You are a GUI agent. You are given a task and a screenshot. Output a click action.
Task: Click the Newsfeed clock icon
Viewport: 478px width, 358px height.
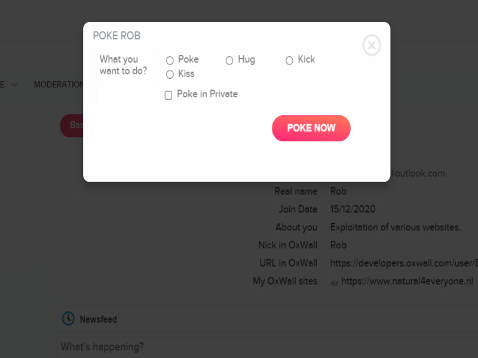68,319
